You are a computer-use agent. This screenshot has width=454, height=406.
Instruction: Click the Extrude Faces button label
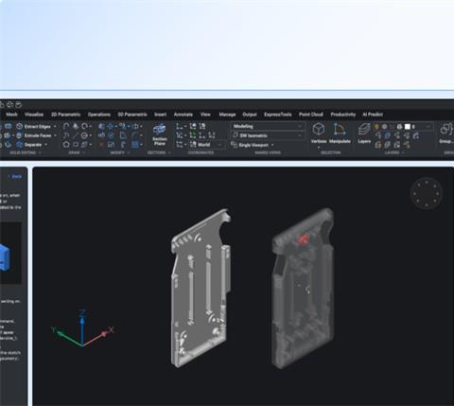pyautogui.click(x=38, y=135)
